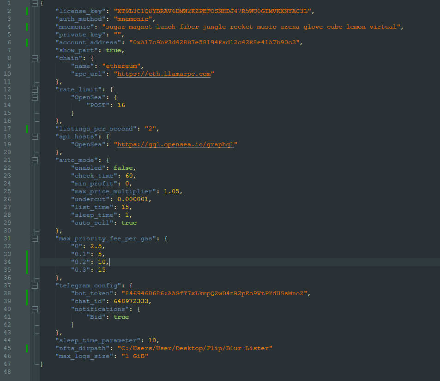Open the gql.opensea.io graphql link
Viewport: 440px width, 381px height.
(177, 144)
